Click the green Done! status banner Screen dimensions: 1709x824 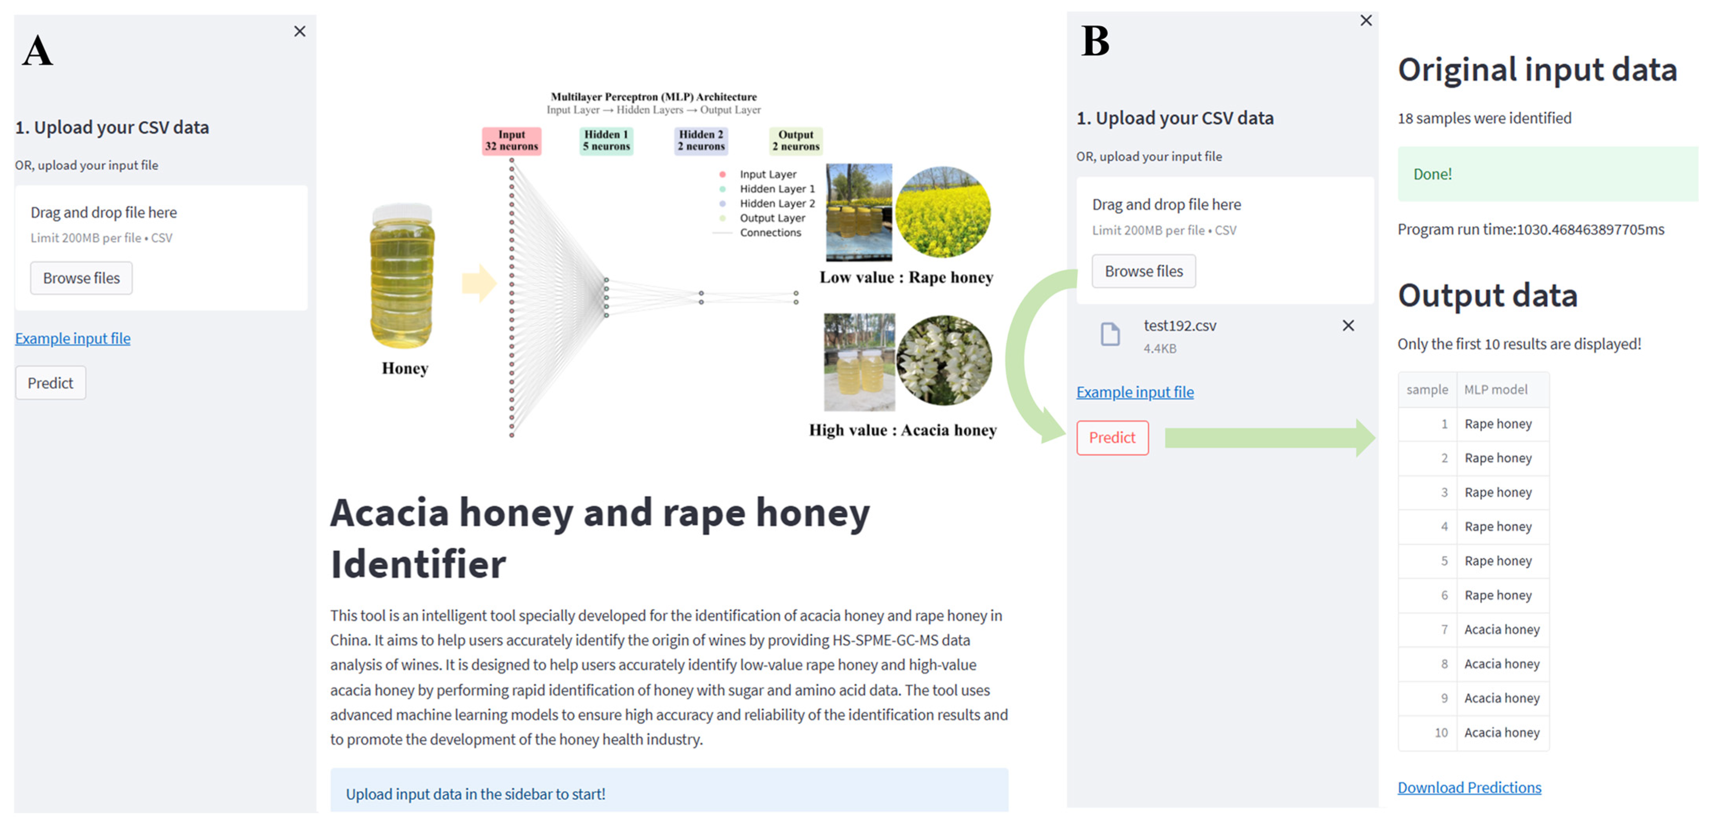click(x=1546, y=174)
